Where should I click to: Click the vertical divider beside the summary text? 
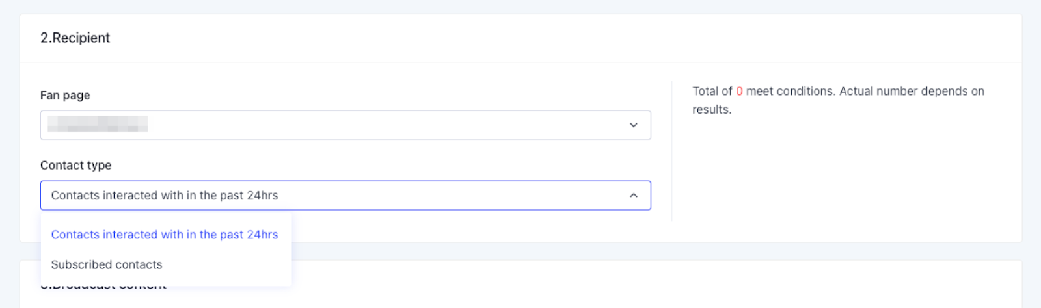(671, 151)
